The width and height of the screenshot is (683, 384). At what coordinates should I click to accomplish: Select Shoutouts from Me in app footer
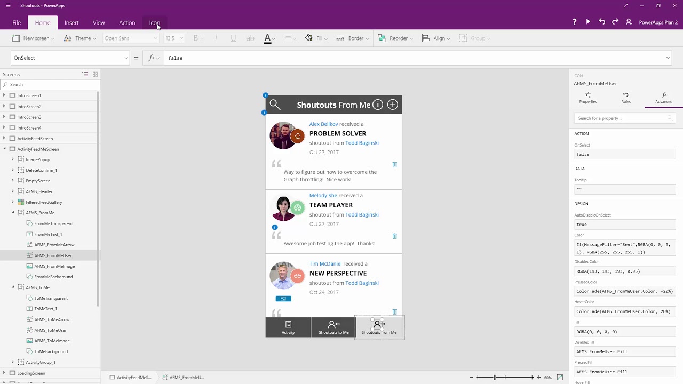(379, 327)
